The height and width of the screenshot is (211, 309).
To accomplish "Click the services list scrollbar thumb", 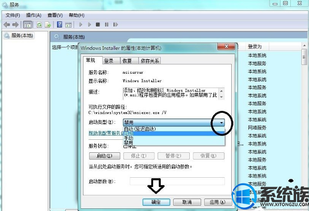I will click(304, 57).
